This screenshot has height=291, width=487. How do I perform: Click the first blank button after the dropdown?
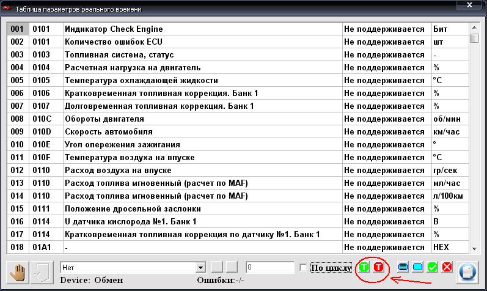click(217, 267)
